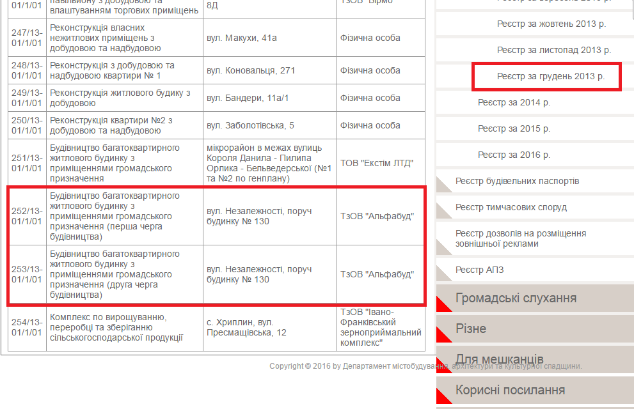This screenshot has height=409, width=634.
Task: Select cell 251/13-01/1/01
Action: tap(27, 163)
